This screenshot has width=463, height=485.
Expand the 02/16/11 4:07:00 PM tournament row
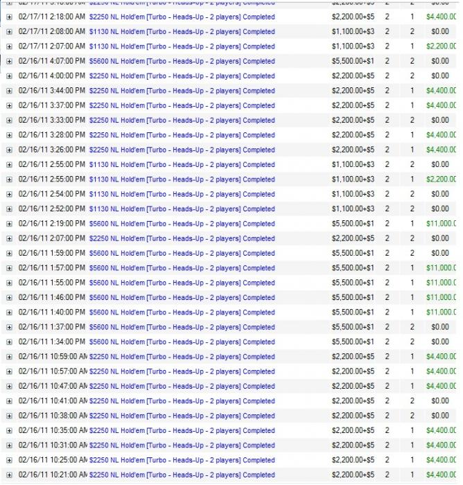[9, 61]
